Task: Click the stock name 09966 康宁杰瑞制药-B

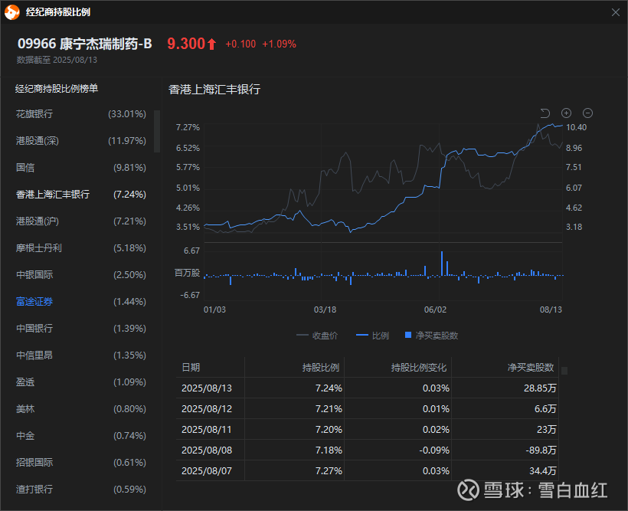Action: click(x=85, y=44)
